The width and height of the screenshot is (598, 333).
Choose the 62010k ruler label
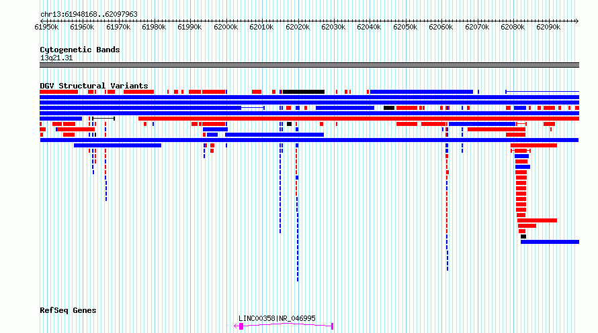pyautogui.click(x=261, y=27)
